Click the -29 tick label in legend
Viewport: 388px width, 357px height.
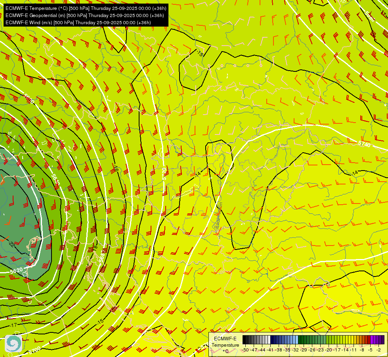tap(303, 350)
